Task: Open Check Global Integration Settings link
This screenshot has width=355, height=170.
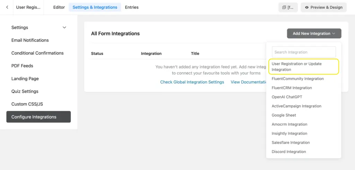Action: [192, 82]
